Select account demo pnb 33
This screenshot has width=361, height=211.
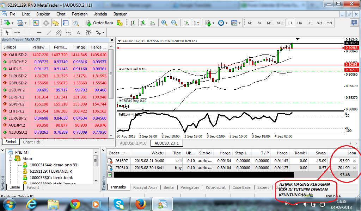(x=54, y=165)
